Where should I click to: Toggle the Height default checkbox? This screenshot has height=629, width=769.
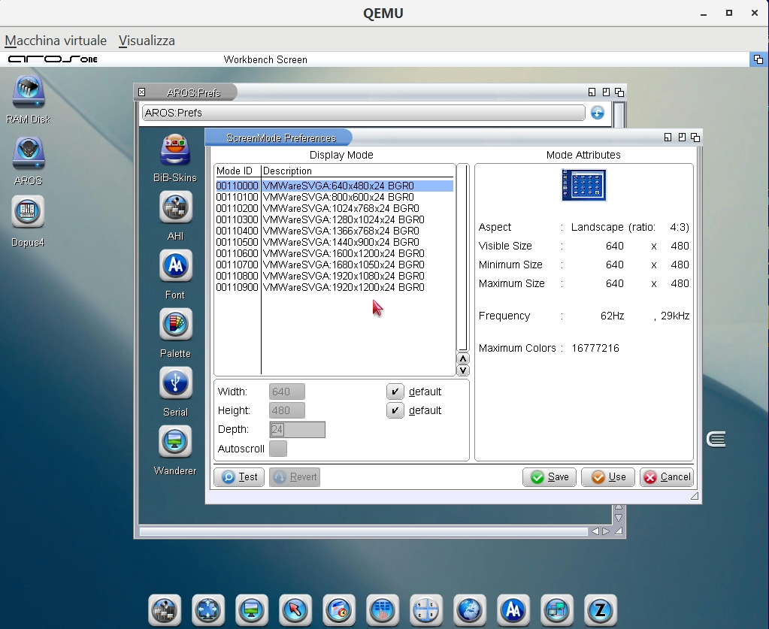395,410
